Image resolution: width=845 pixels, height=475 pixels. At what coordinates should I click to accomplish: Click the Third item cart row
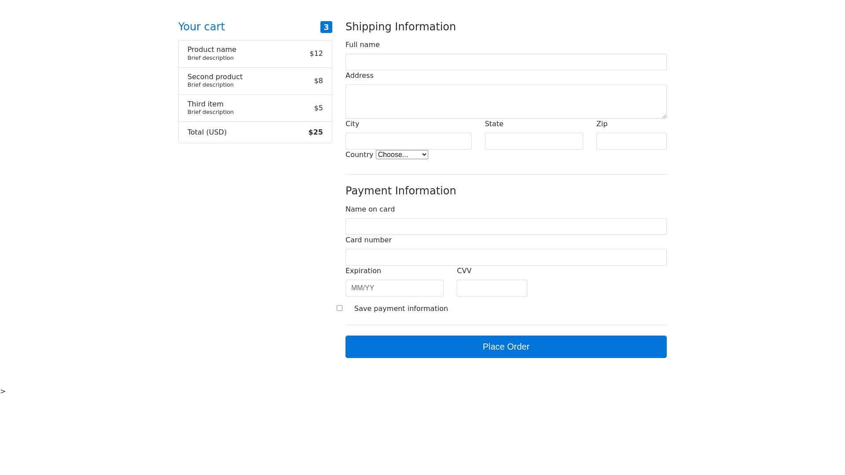(255, 108)
